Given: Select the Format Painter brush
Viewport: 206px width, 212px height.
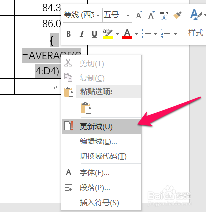Looking at the screenshot, I should pyautogui.click(x=177, y=15).
